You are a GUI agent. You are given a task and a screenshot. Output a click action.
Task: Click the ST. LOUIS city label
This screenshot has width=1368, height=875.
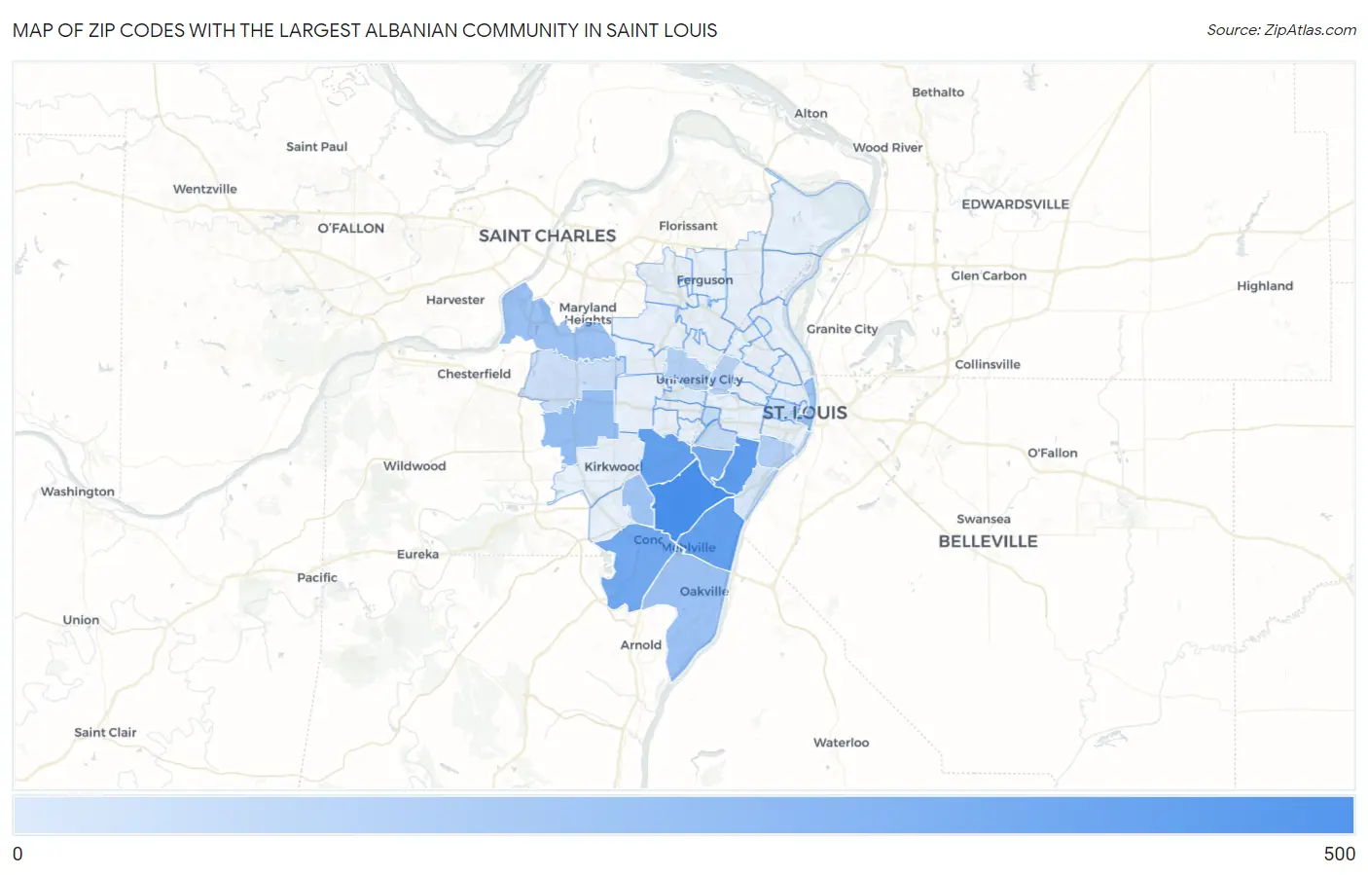point(805,413)
